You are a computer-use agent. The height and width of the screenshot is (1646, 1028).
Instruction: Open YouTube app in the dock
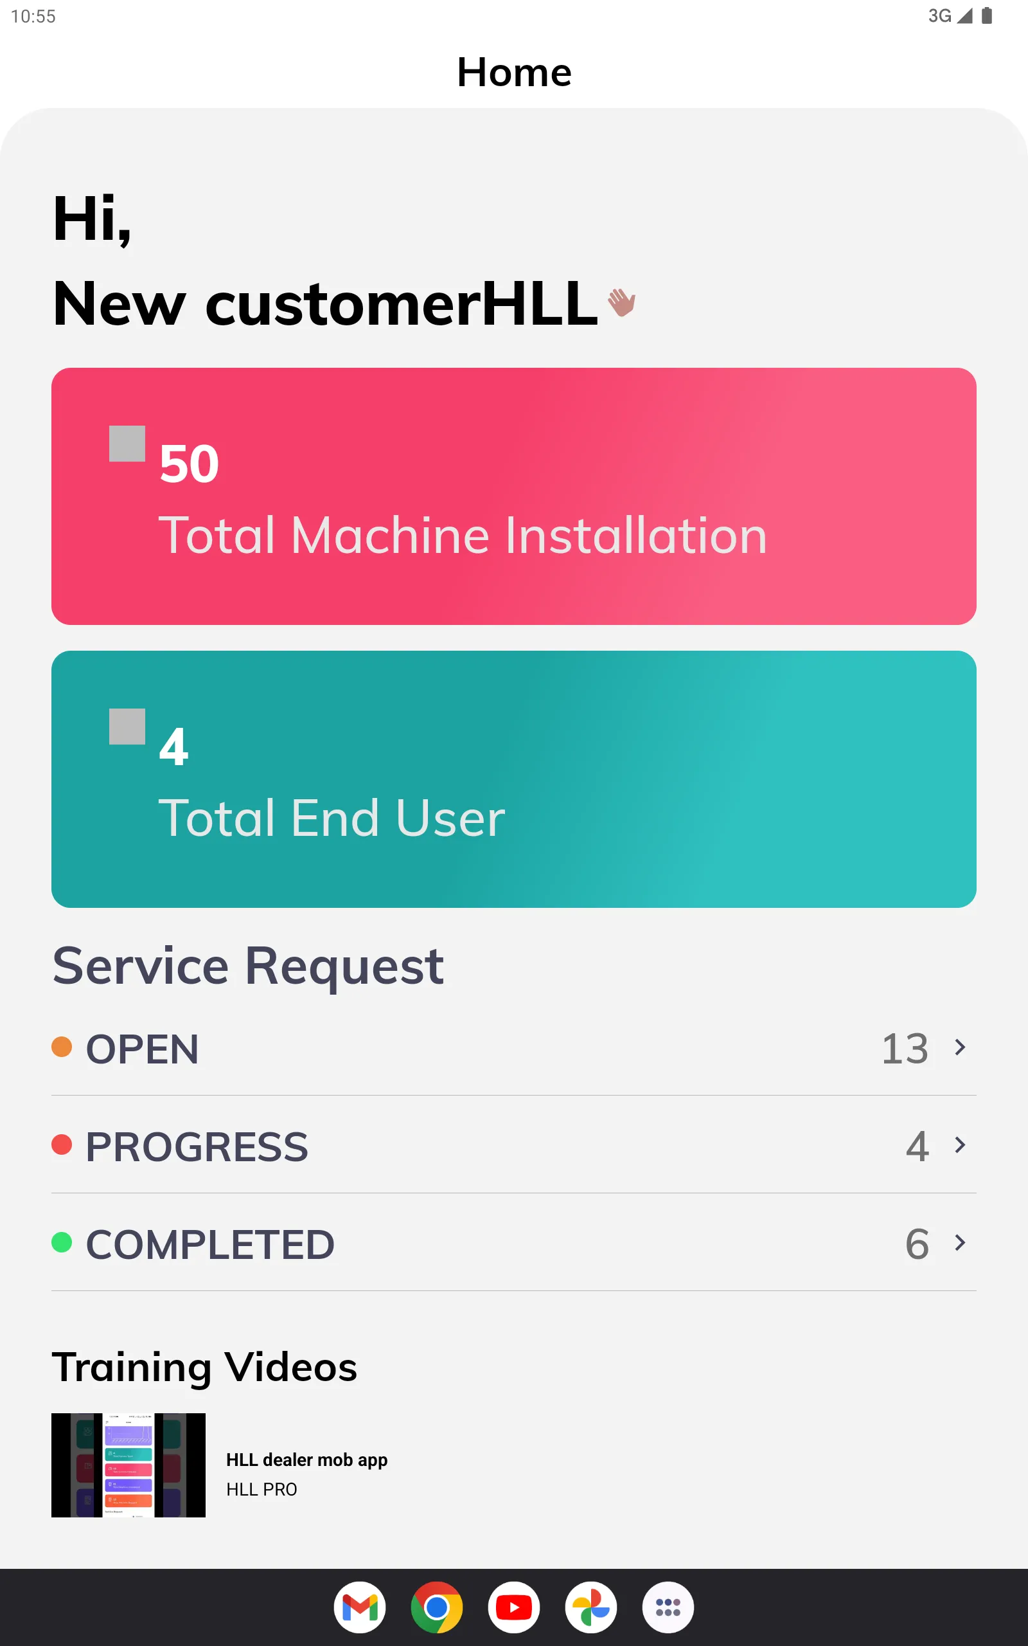point(514,1607)
